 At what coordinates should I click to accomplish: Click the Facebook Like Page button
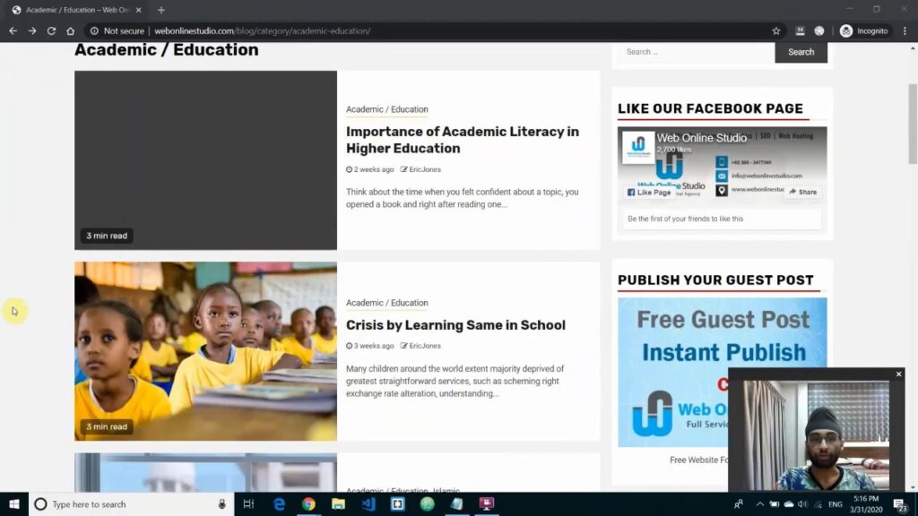(x=649, y=192)
